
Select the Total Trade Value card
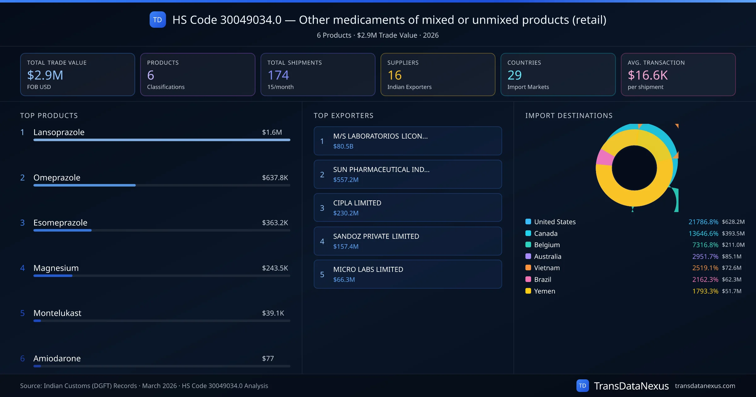[77, 74]
